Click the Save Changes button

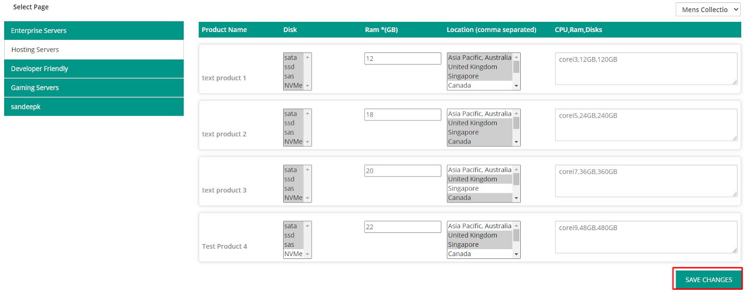708,279
